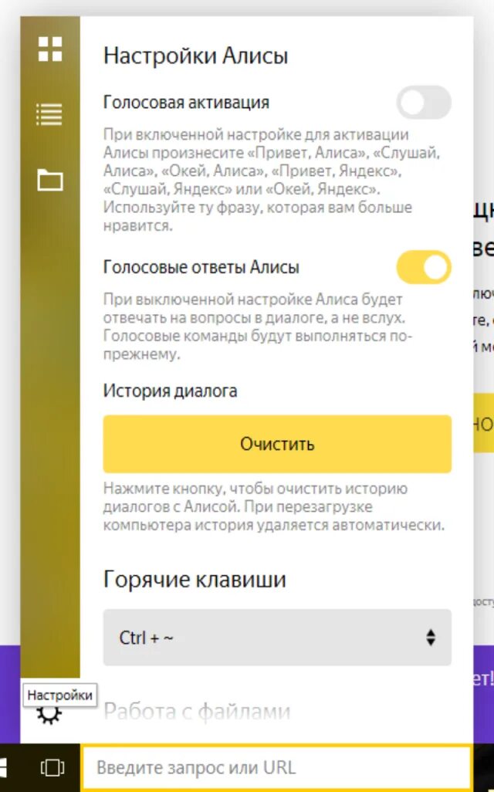This screenshot has height=792, width=494.
Task: Open Task View on the taskbar
Action: tap(52, 768)
